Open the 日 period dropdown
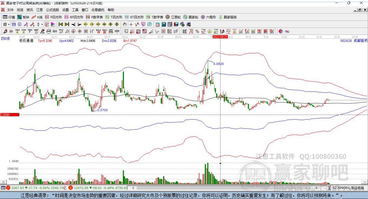368x199 pixels. pos(6,24)
